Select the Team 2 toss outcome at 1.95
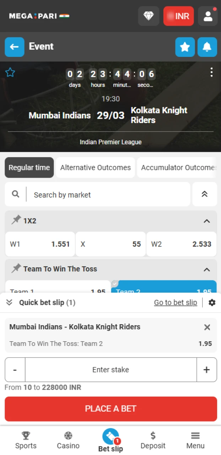Image resolution: width=221 pixels, height=455 pixels. [x=163, y=288]
